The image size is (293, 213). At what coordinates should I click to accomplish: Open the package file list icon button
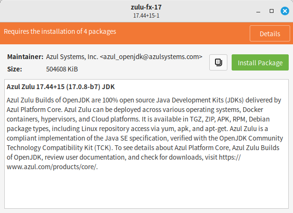coord(218,62)
